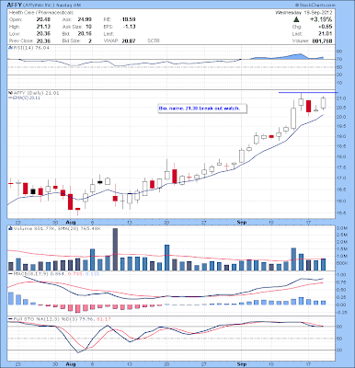Click the Sep label on price chart axis
355x368 pixels.
click(x=242, y=223)
